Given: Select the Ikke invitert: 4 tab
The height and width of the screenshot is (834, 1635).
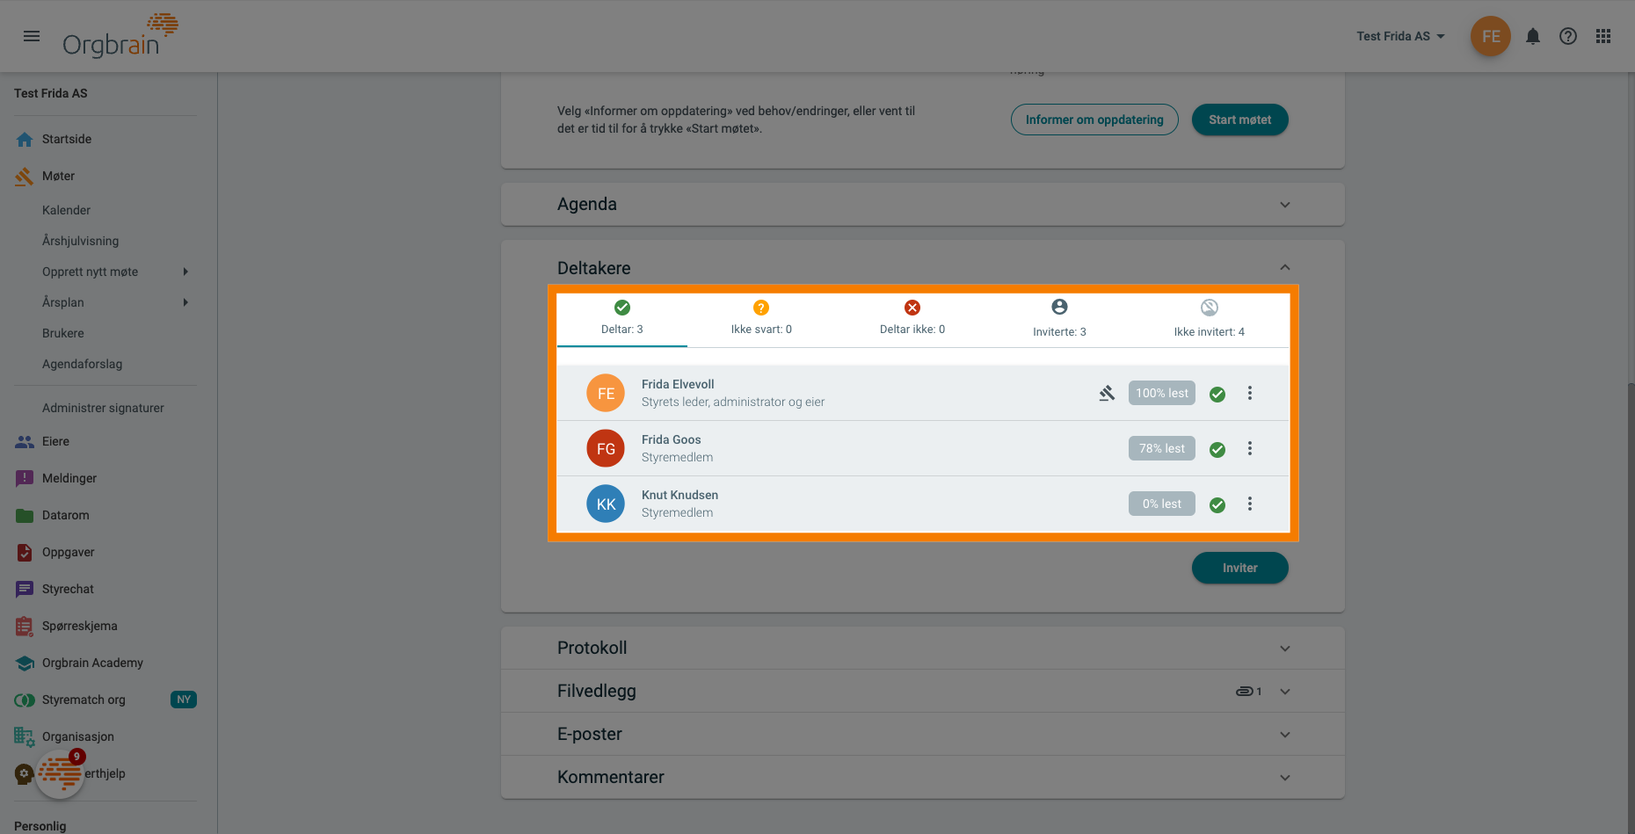Looking at the screenshot, I should tap(1209, 318).
